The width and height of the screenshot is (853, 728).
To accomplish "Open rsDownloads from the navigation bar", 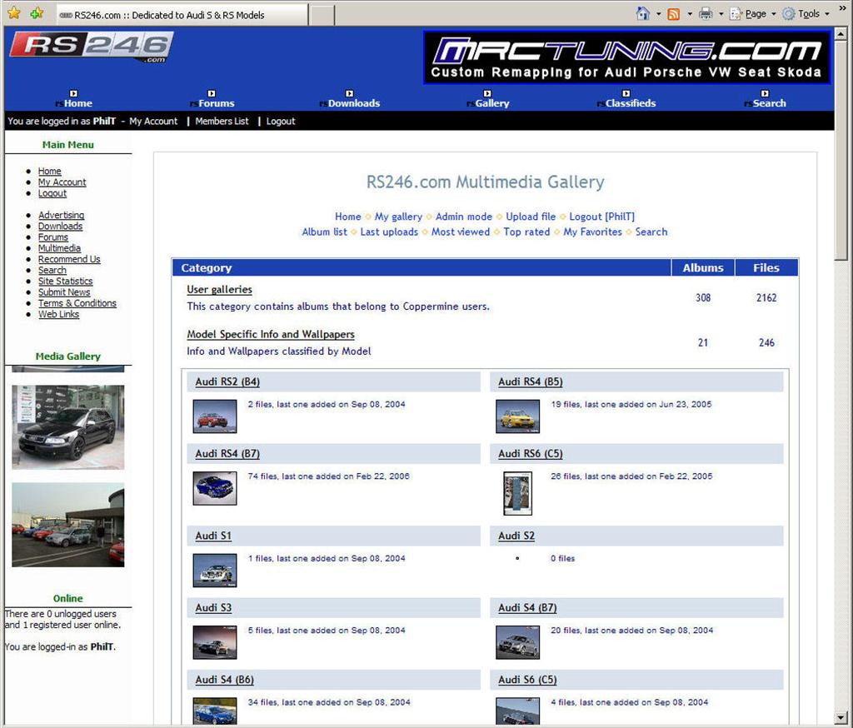I will click(x=350, y=102).
